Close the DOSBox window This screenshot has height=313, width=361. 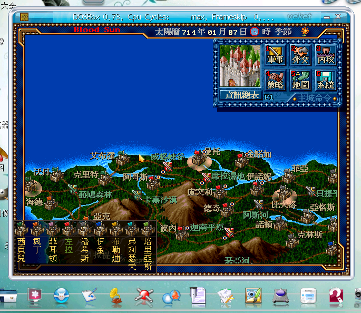tap(338, 16)
